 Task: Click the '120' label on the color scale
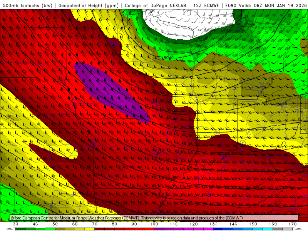(194, 224)
